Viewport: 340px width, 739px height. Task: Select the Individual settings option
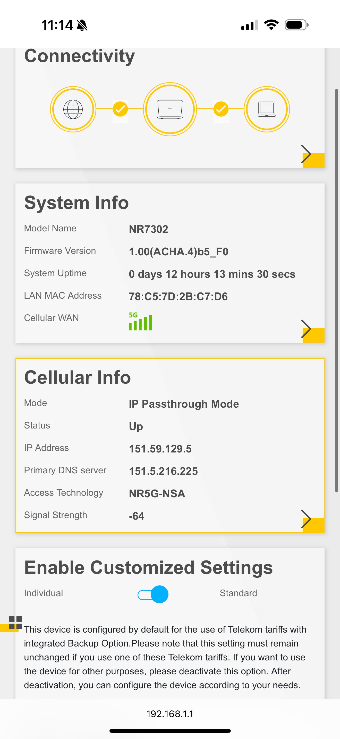tap(44, 593)
